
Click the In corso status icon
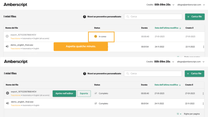click(96, 36)
